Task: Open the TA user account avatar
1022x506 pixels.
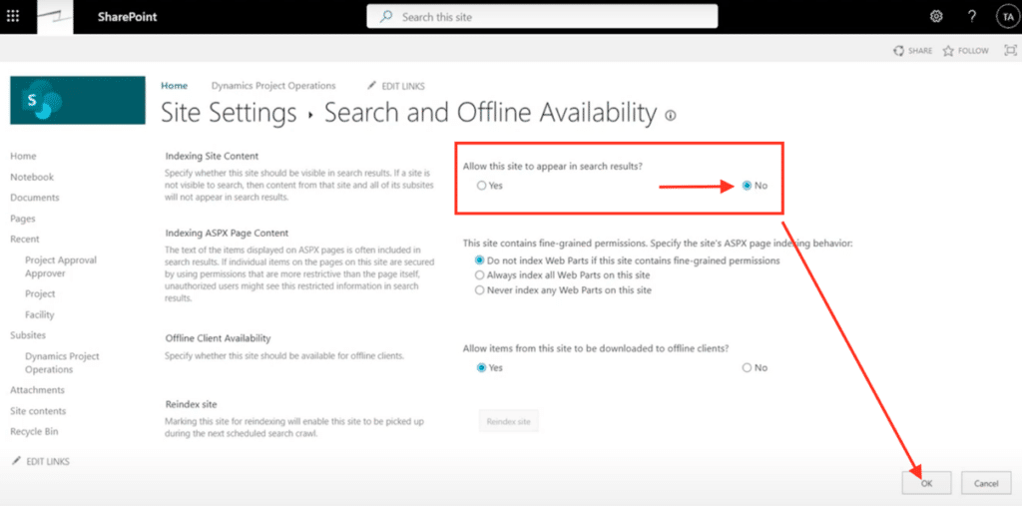Action: point(1006,17)
